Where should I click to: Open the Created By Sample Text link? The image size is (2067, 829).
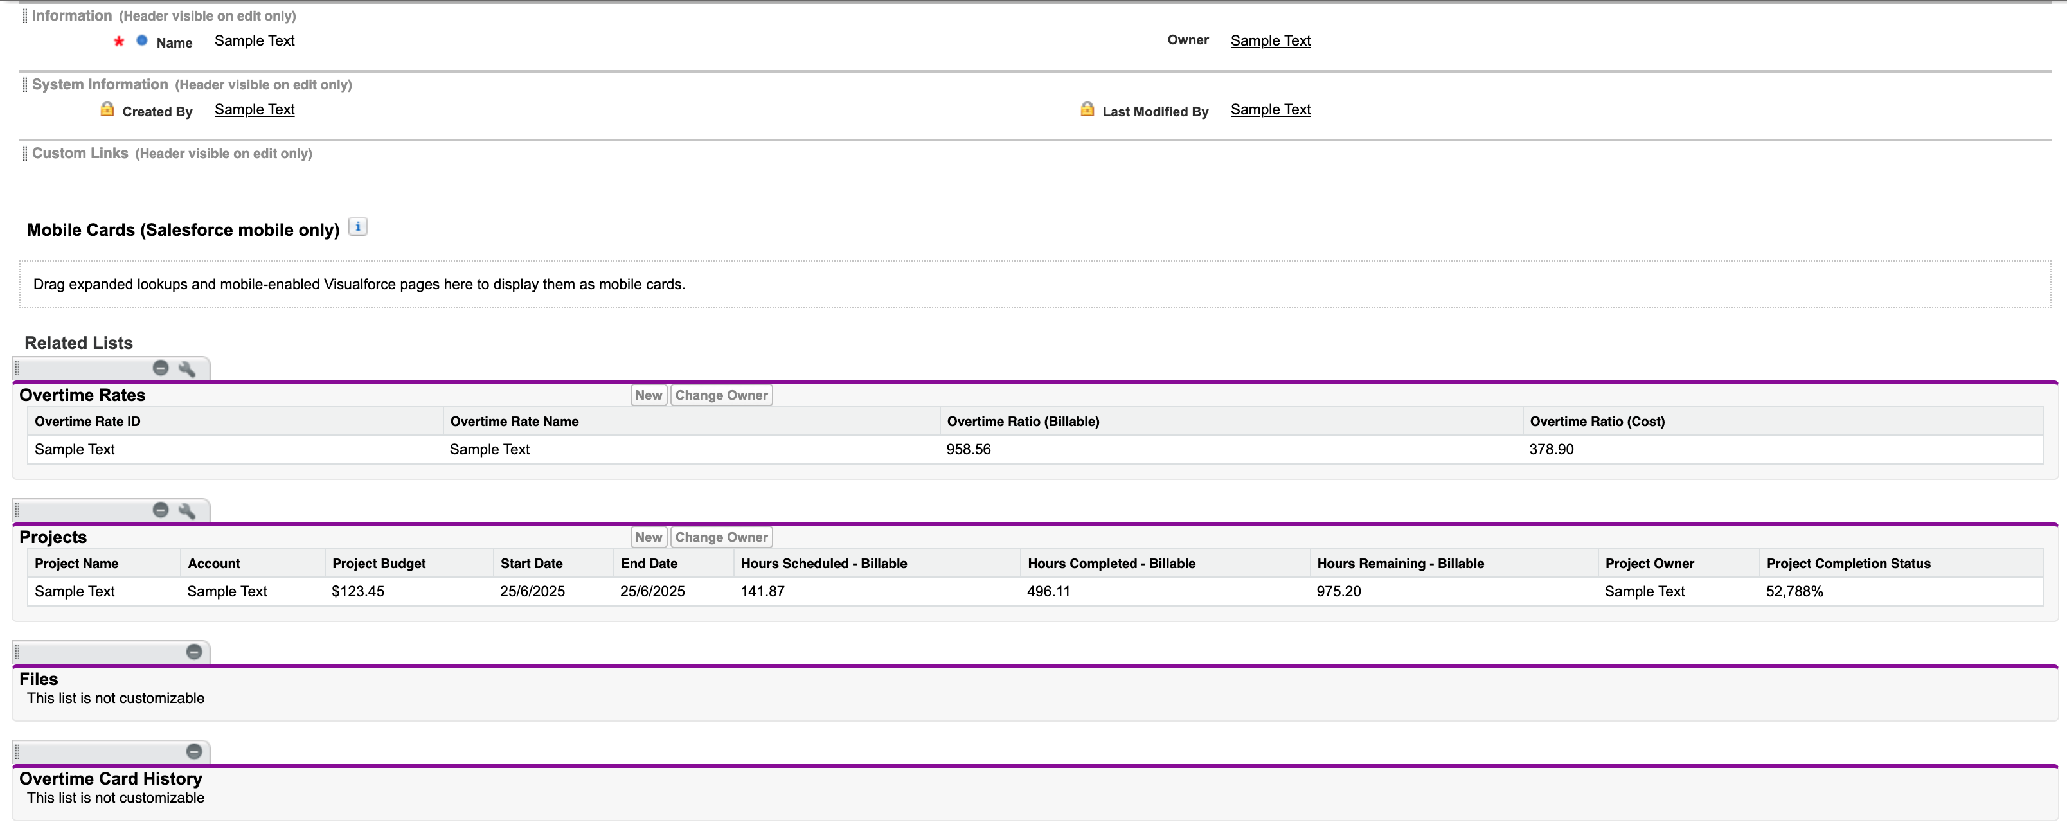point(255,110)
